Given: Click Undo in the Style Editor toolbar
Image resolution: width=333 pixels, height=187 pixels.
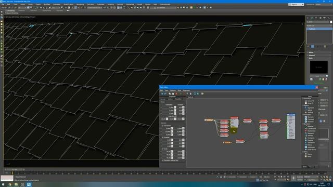Looking at the screenshot, I should pos(162,94).
